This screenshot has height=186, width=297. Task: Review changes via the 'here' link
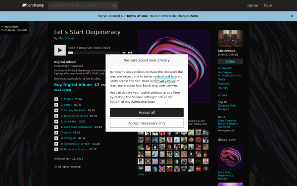point(194,16)
